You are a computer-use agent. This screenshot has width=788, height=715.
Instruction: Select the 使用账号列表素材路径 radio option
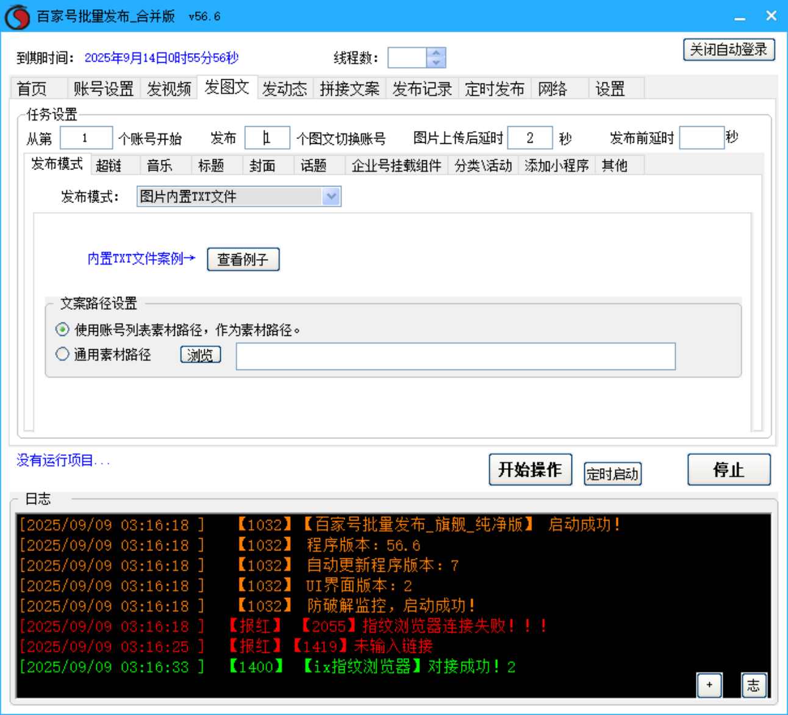[x=62, y=329]
